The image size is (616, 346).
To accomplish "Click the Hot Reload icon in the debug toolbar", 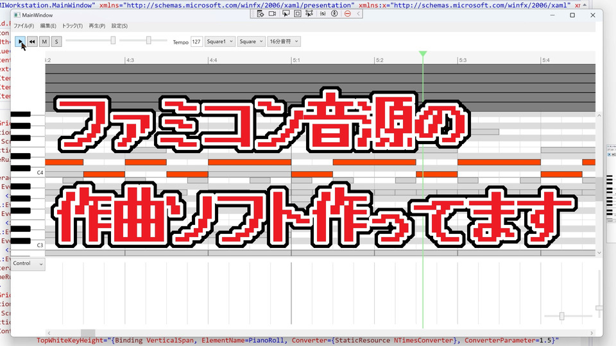I will [323, 13].
